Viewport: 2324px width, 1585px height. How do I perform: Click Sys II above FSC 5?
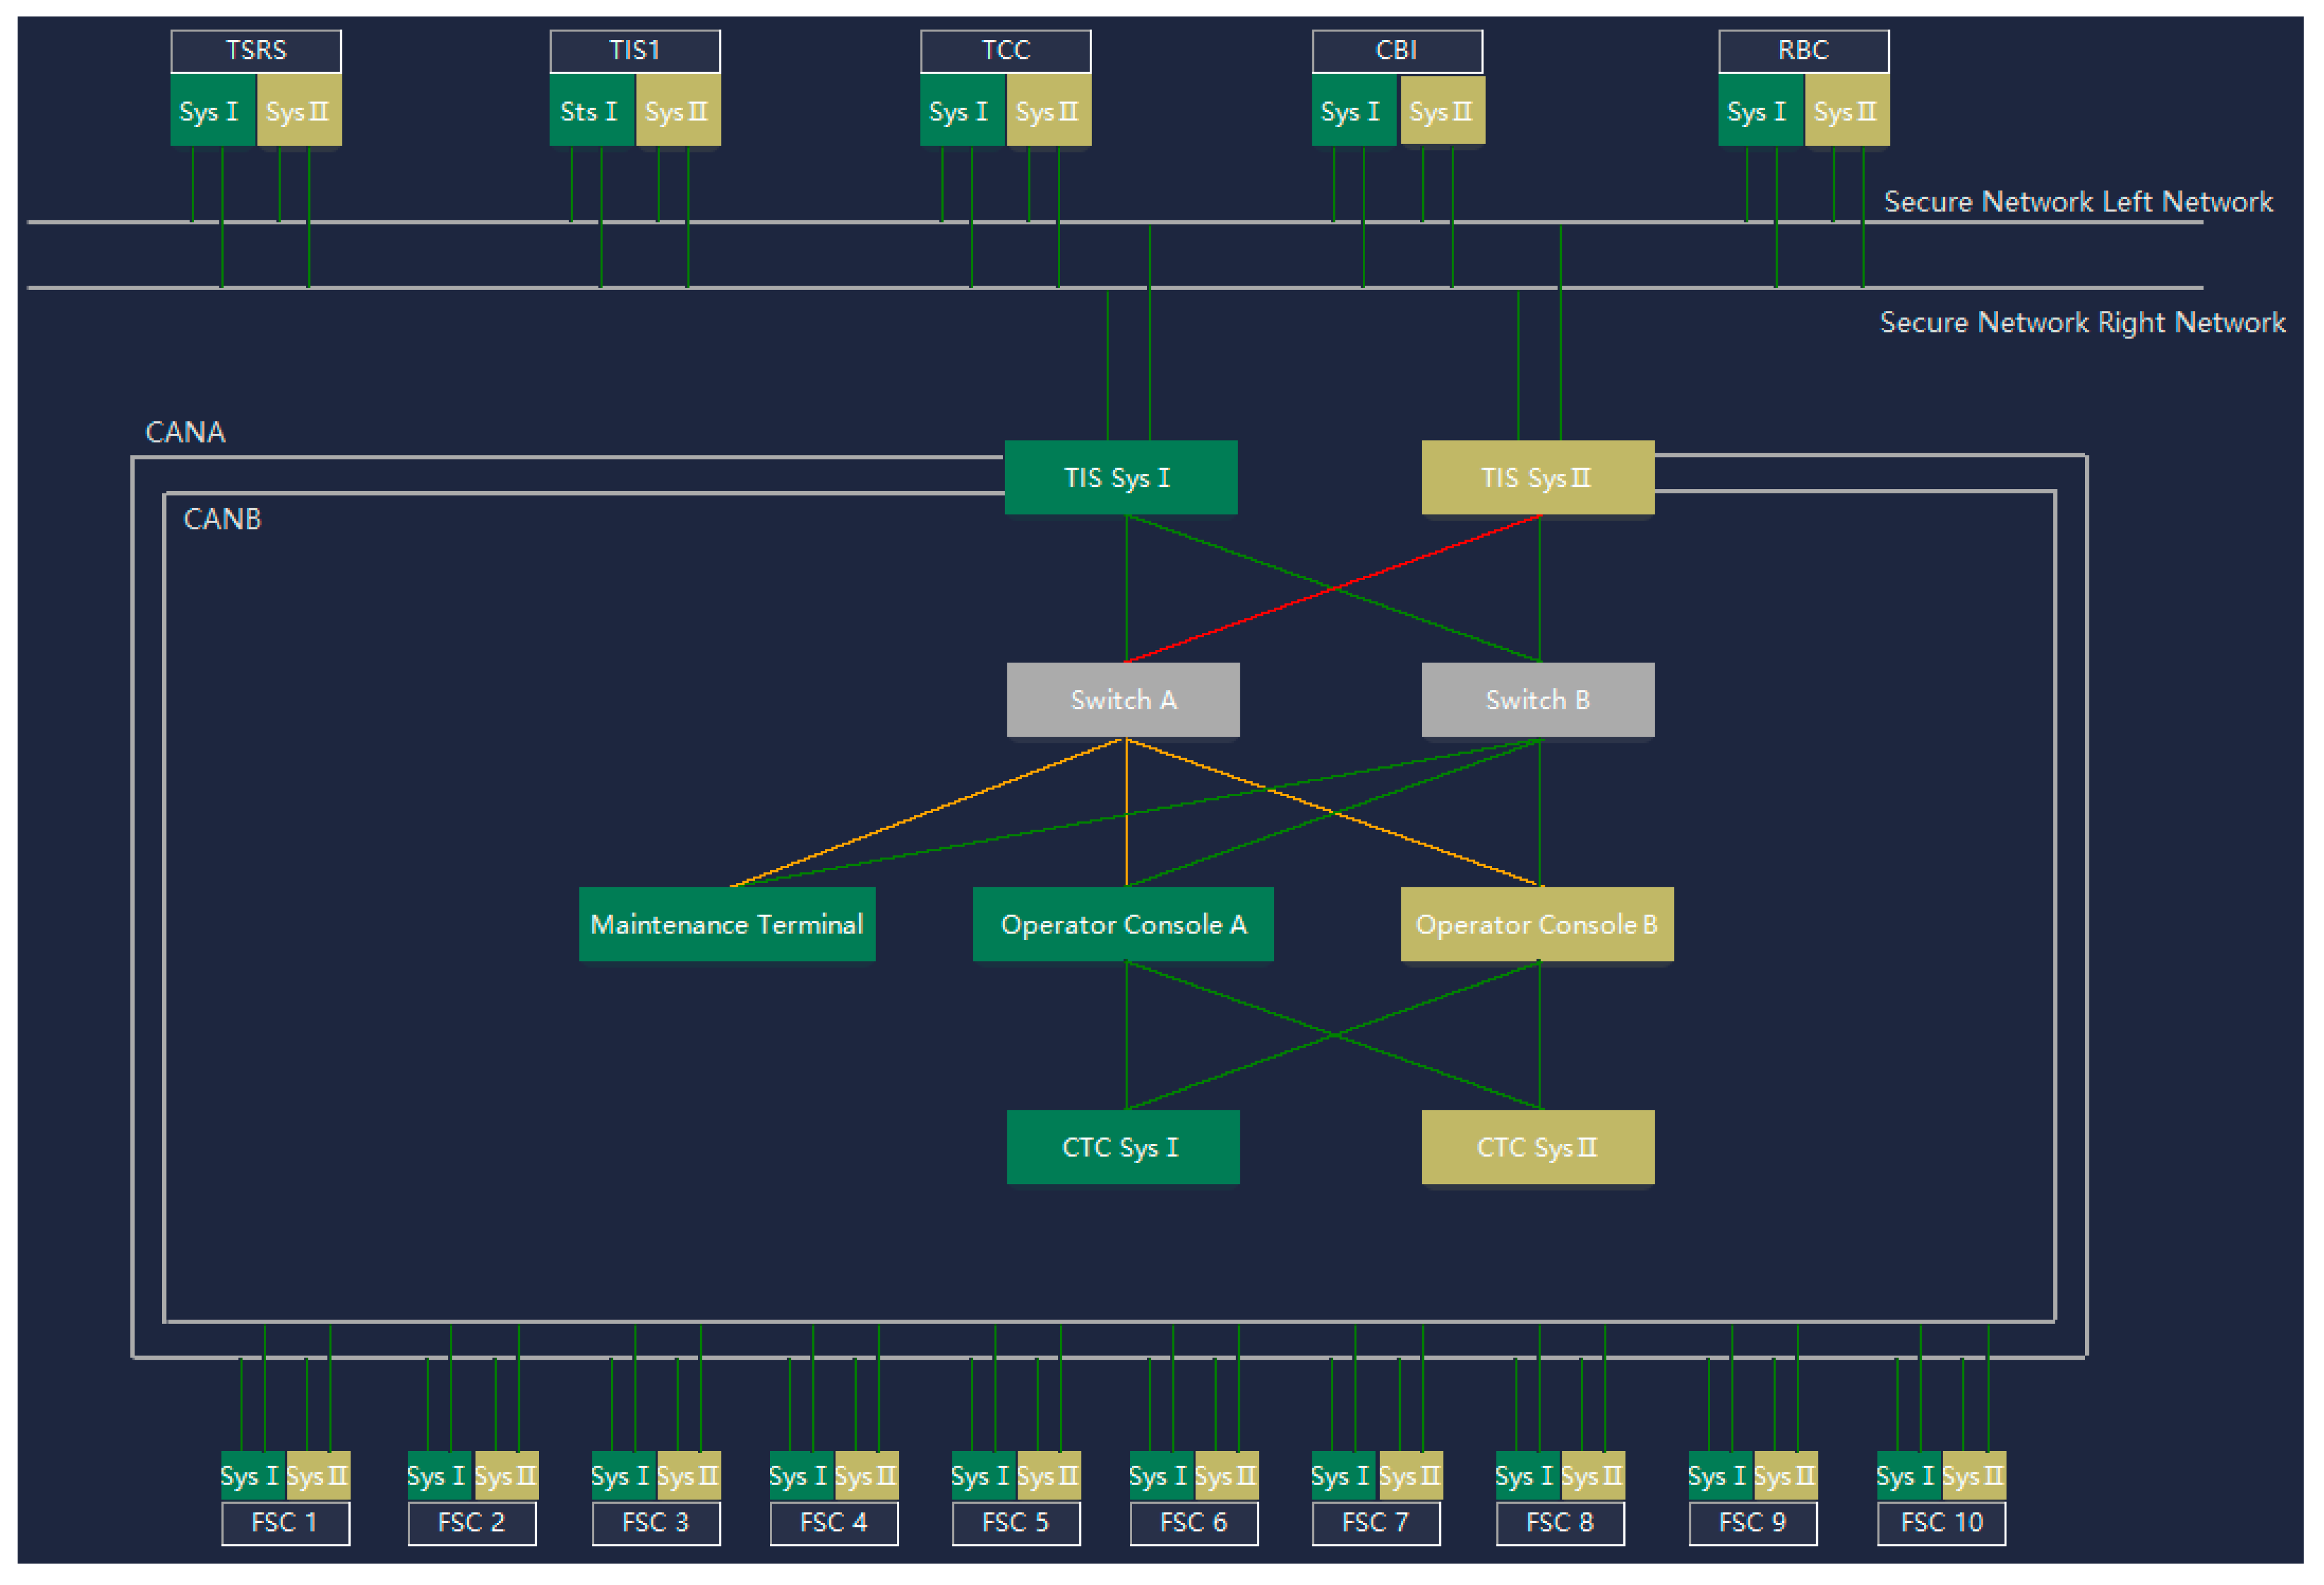[x=1048, y=1476]
